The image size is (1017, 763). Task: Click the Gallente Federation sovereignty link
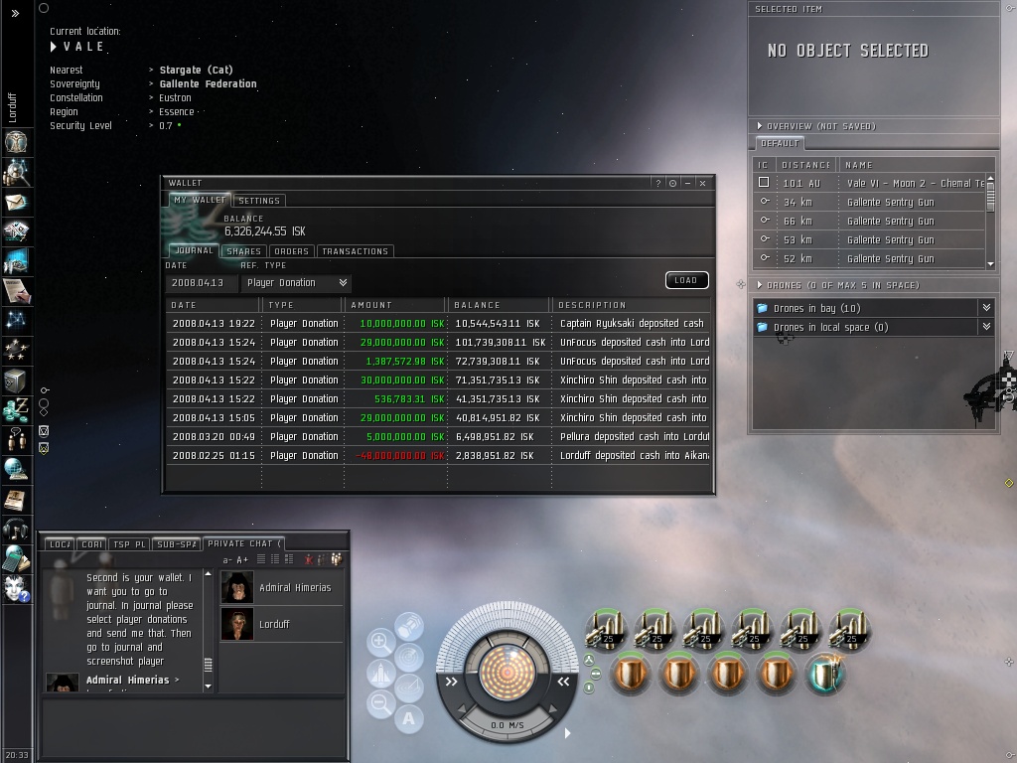coord(209,83)
